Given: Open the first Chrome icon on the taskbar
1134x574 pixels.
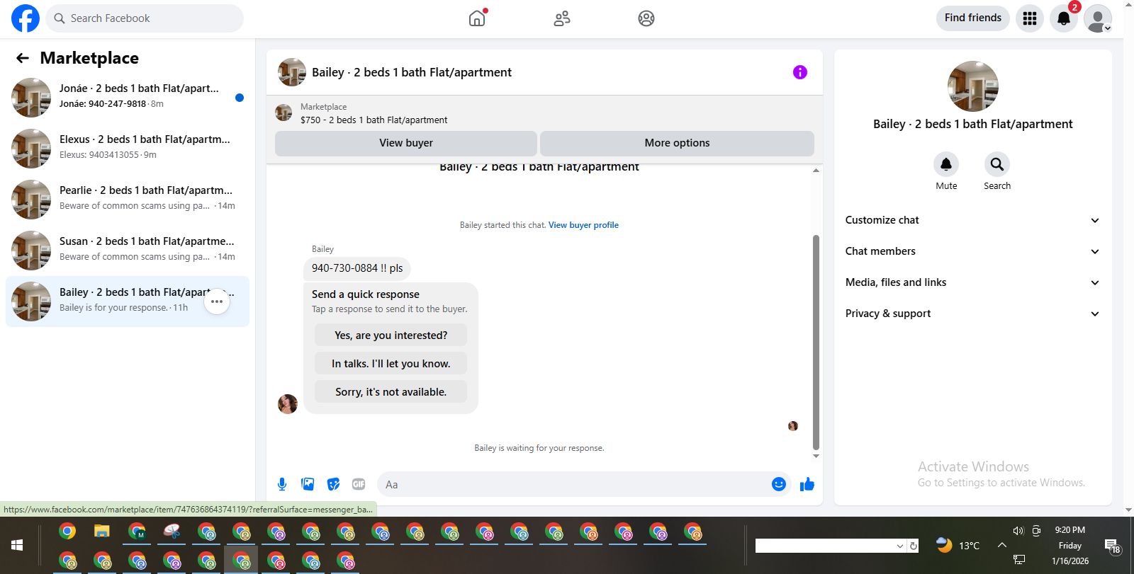Looking at the screenshot, I should (67, 532).
